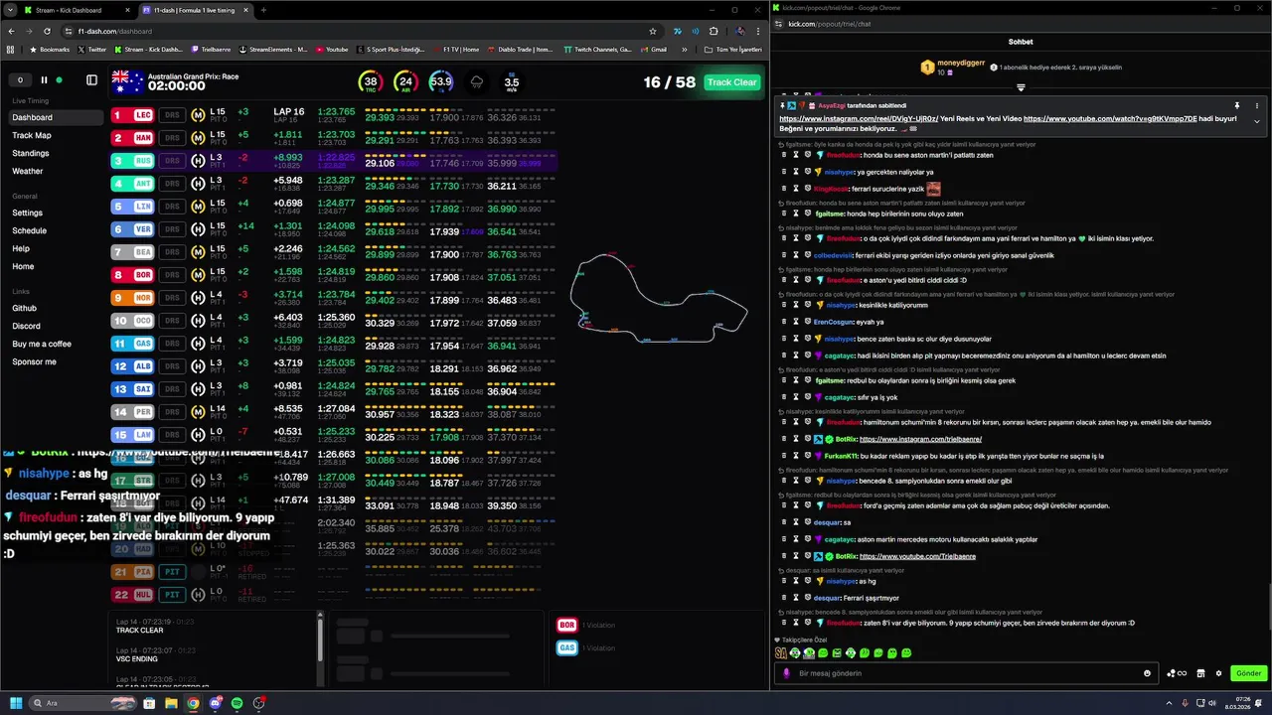
Task: Open the Chrome tab search dropdown
Action: (9, 10)
